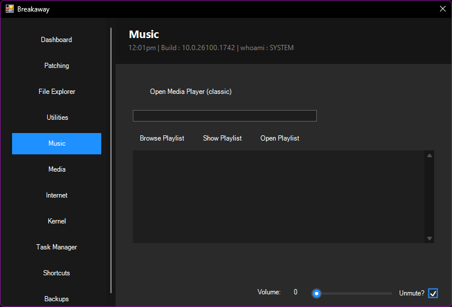Click the playlist scrollbar down arrow
Screen dimensions: 452x307
coord(430,238)
